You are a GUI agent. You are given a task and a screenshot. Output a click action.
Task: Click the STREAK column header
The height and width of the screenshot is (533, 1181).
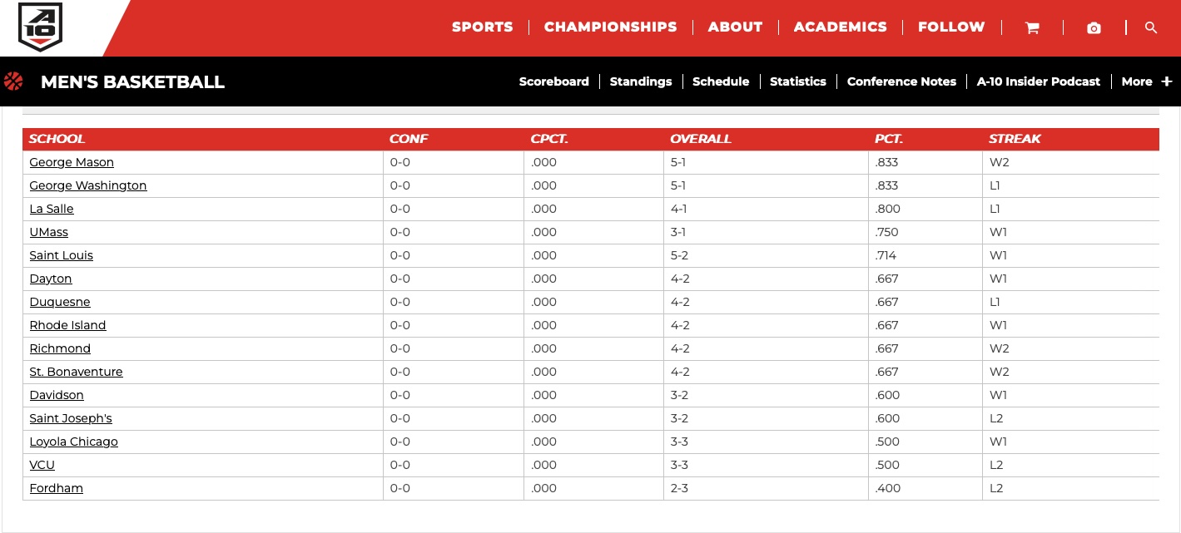[x=1015, y=139]
